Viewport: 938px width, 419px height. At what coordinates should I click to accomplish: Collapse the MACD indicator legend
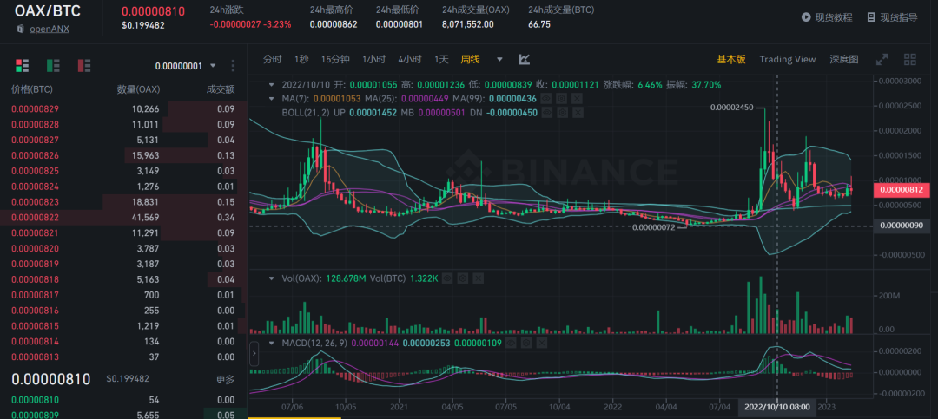(x=272, y=343)
